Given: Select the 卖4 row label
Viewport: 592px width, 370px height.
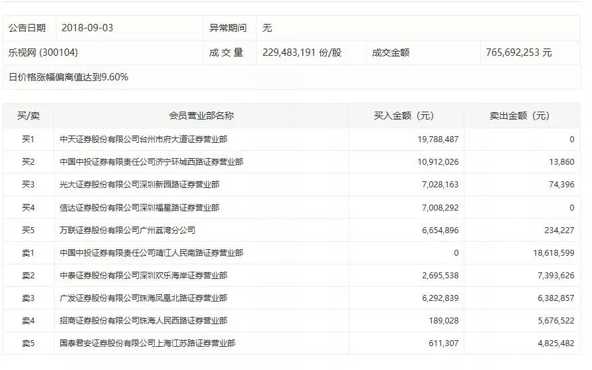Looking at the screenshot, I should click(x=29, y=321).
